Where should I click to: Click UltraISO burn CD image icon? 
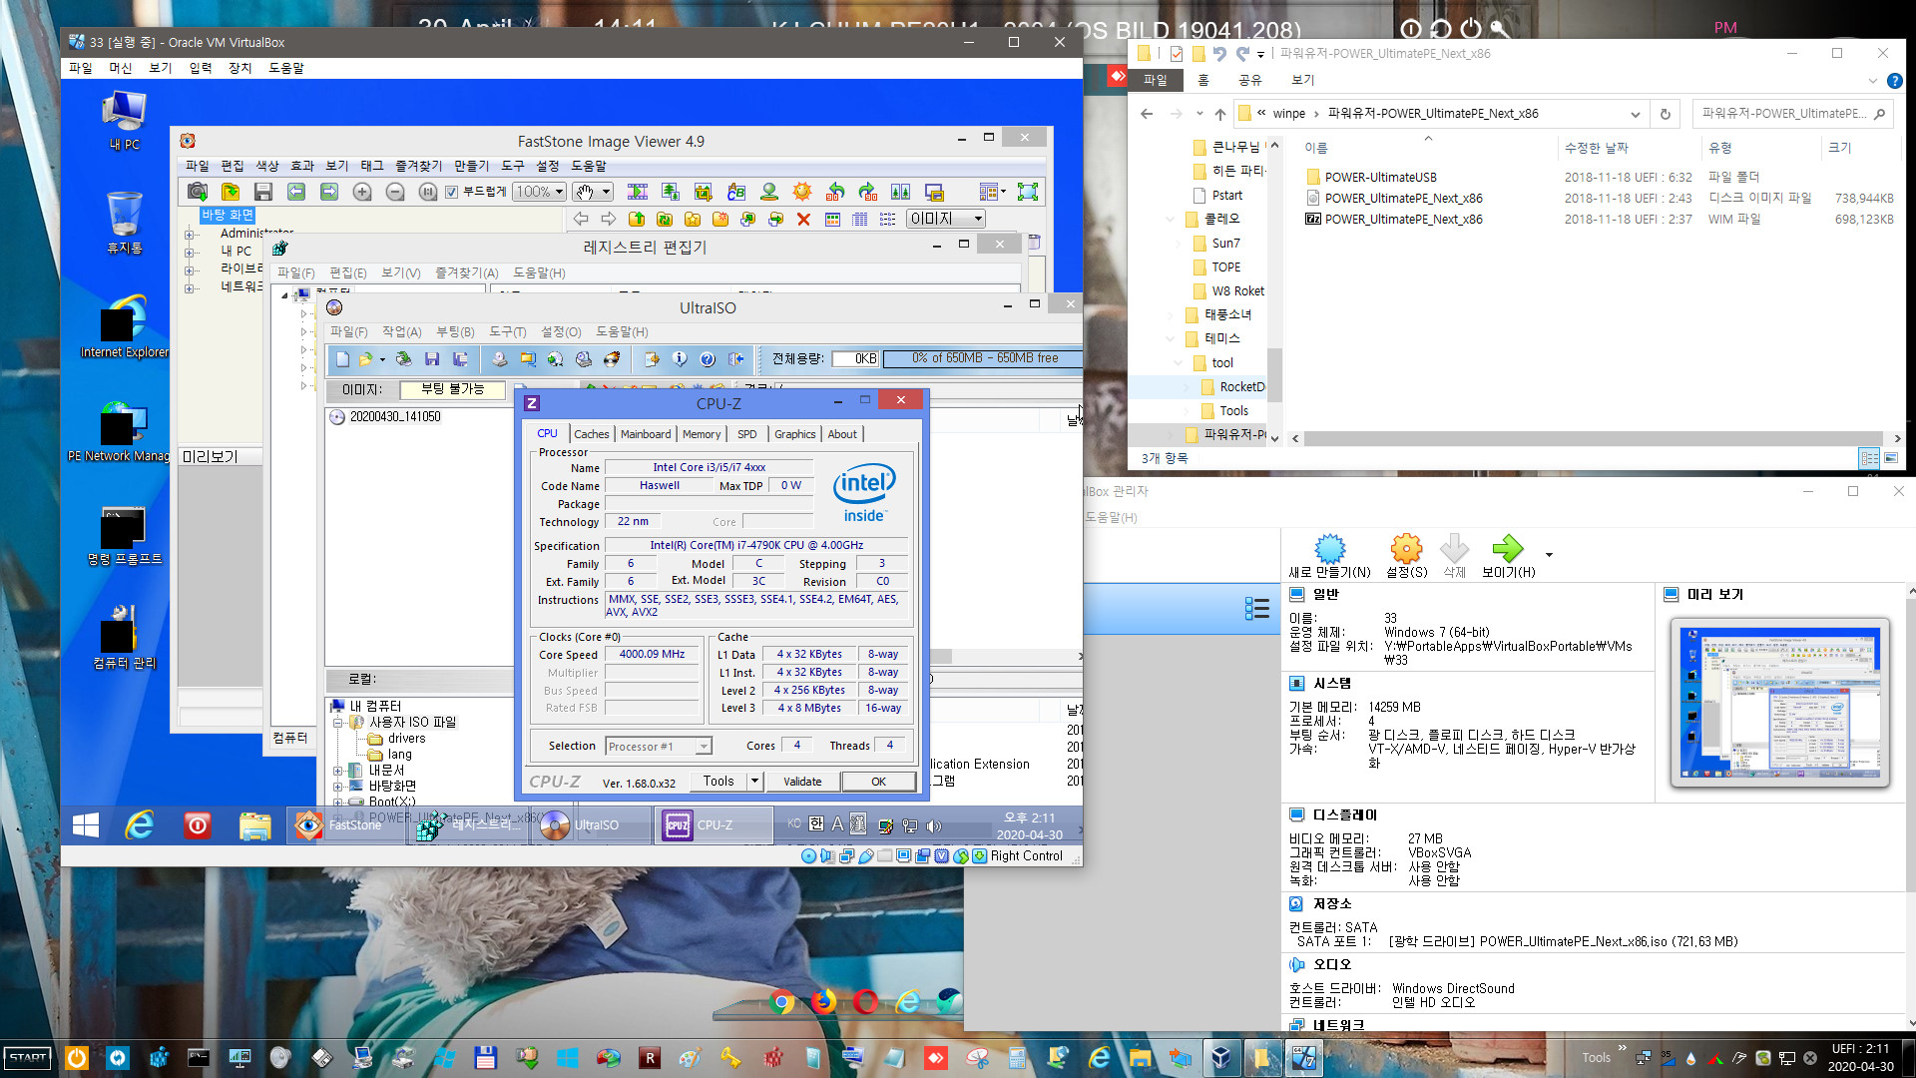(x=612, y=359)
